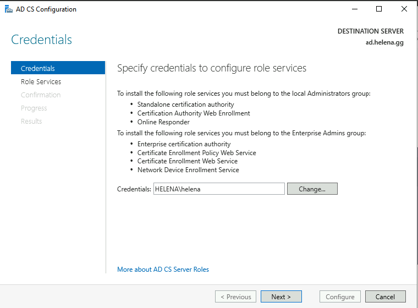Click the Standalone certification authority list item
Viewport: 418px width, 308px height.
(x=185, y=105)
